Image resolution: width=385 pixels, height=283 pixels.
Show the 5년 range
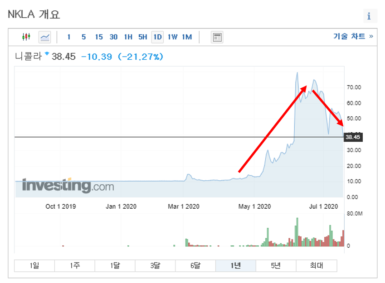pos(276,265)
